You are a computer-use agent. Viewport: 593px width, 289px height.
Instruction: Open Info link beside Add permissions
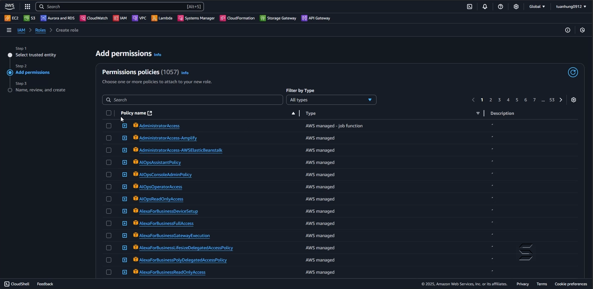tap(158, 55)
